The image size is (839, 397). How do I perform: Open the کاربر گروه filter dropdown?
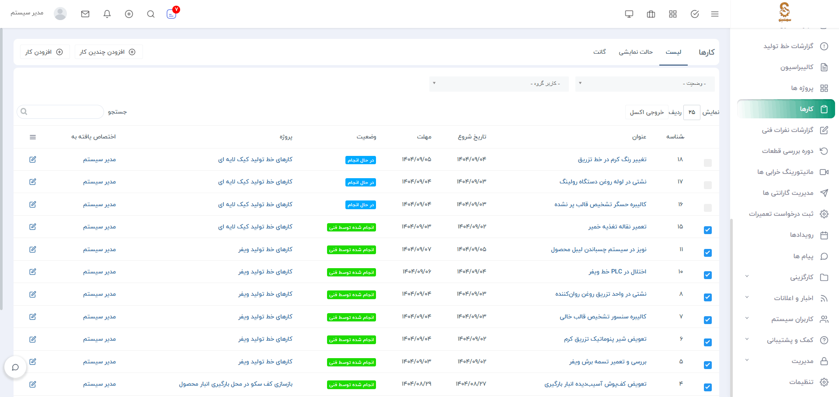click(x=499, y=83)
